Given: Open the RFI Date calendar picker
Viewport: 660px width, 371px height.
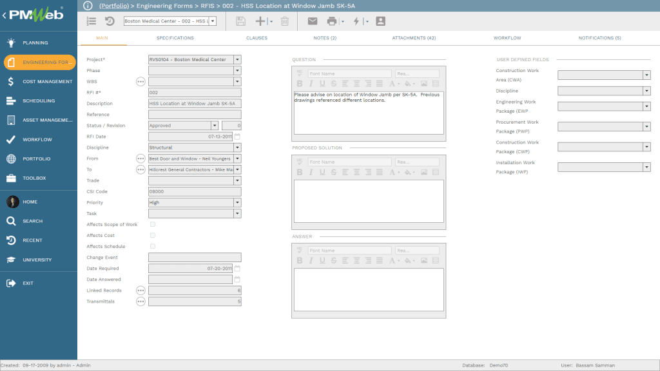Looking at the screenshot, I should tap(237, 137).
